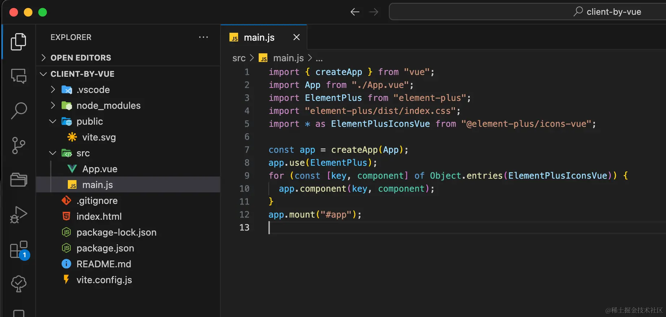Click "element-plus/dist/index.css" string on line 4
This screenshot has width=666, height=317.
click(380, 111)
